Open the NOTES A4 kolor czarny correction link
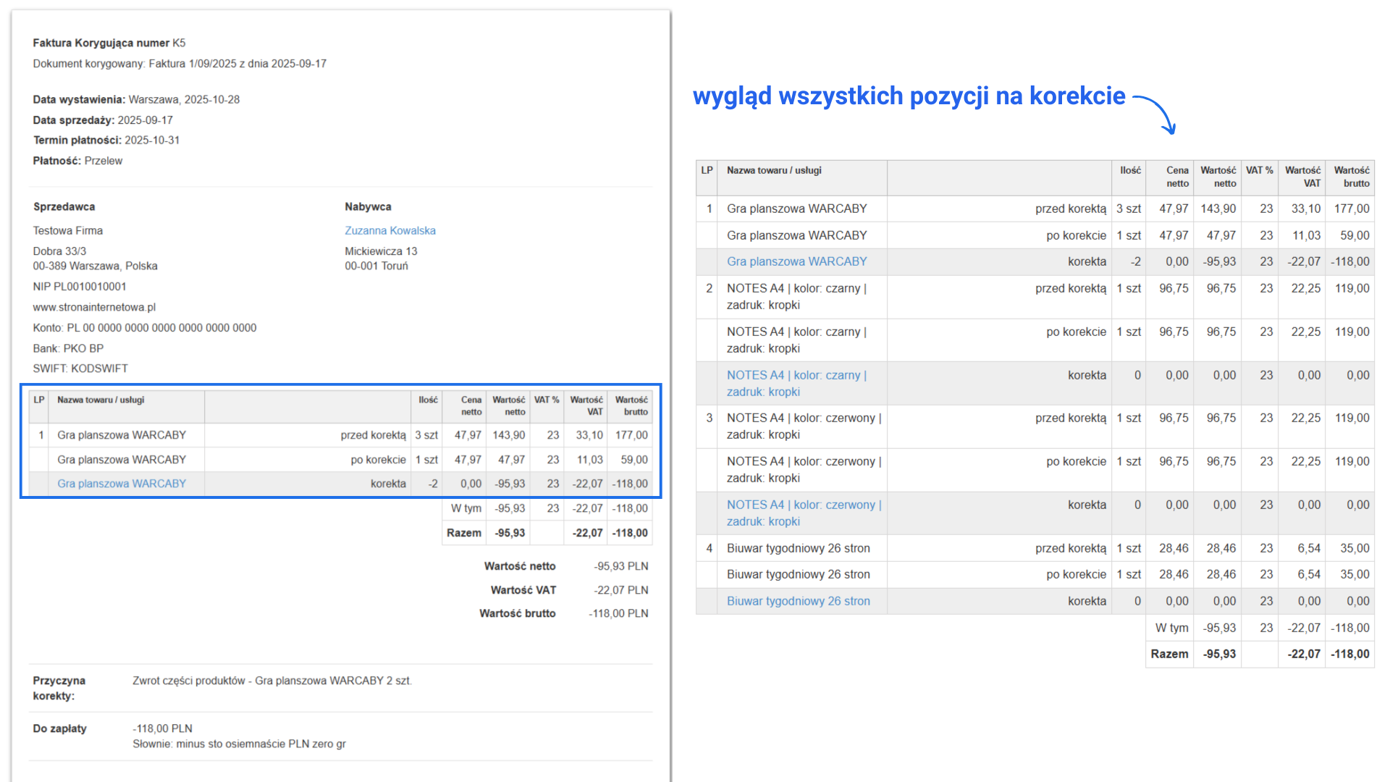 (796, 383)
